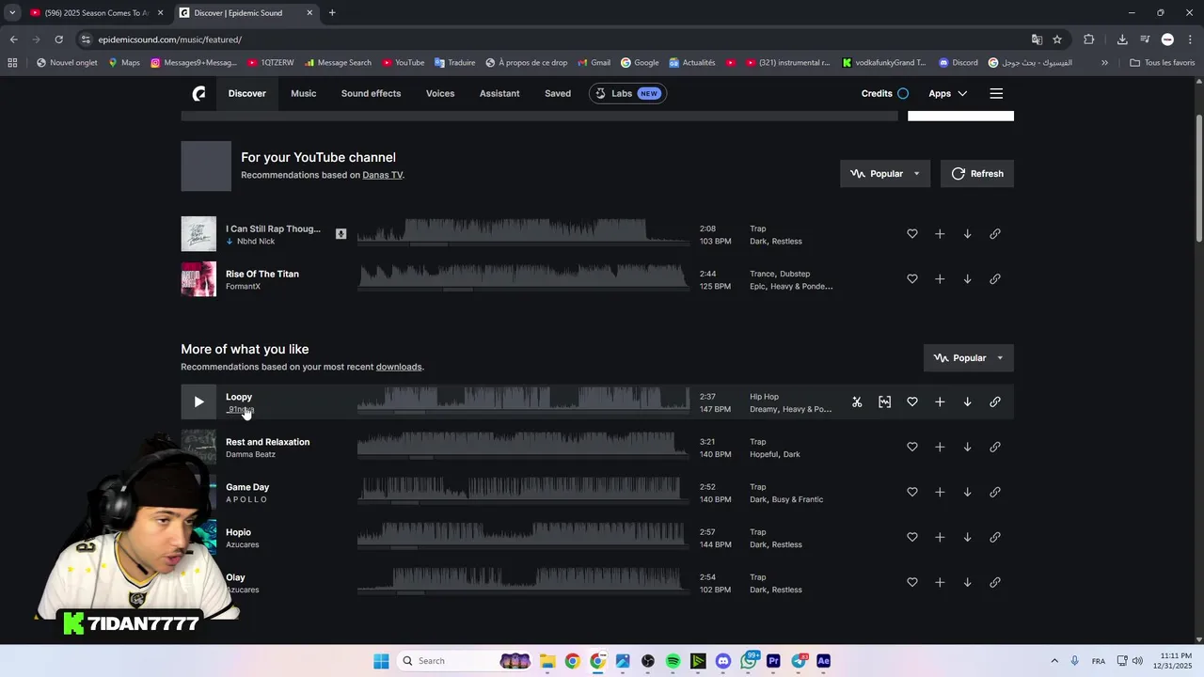Copy link for Loopy
The width and height of the screenshot is (1204, 677).
click(x=995, y=402)
